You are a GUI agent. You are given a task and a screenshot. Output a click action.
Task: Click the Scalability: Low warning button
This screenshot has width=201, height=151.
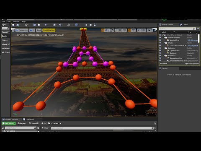(x=49, y=30)
